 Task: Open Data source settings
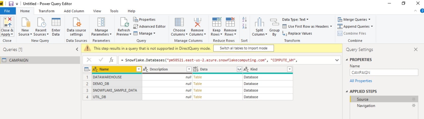76,22
